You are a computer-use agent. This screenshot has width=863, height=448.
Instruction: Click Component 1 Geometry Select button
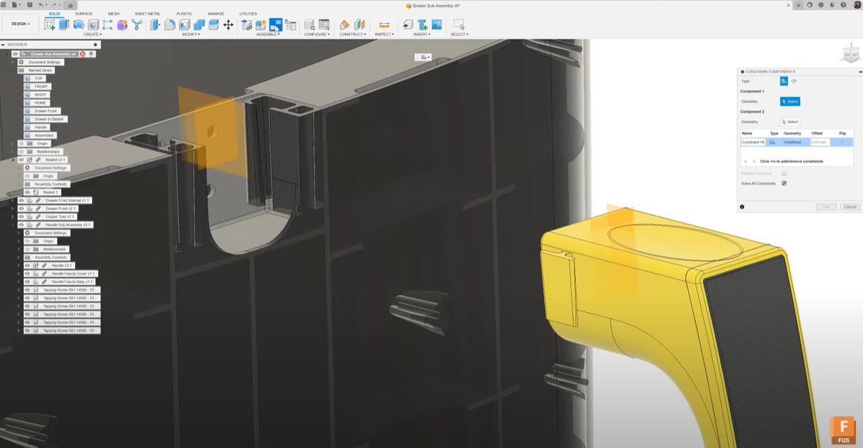coord(790,102)
